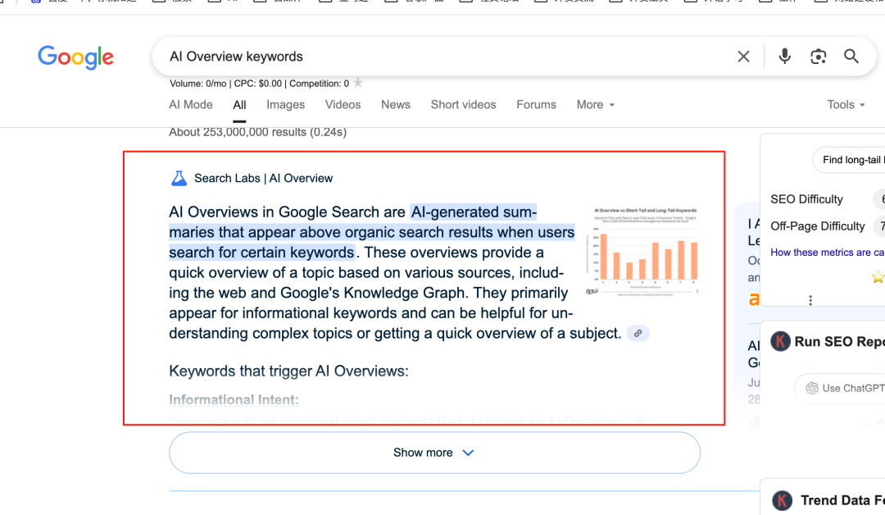Open the Tools dropdown

coord(846,104)
